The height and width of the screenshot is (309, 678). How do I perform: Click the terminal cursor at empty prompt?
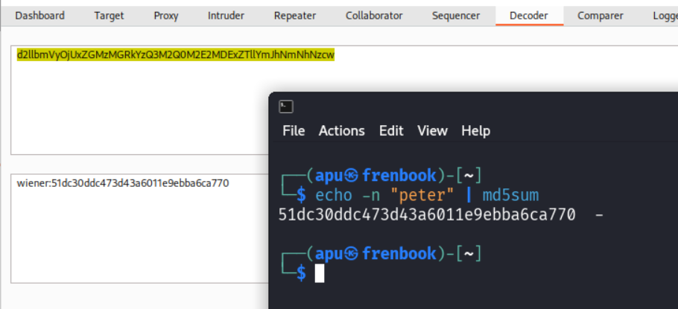pos(320,273)
